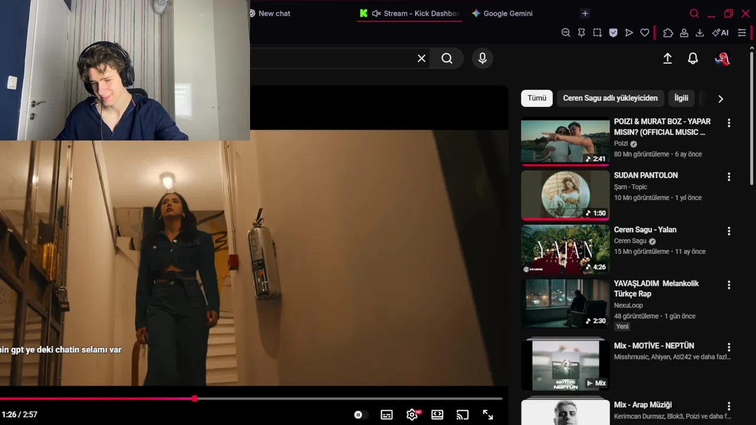Click the video progress bar scrubber
Viewport: 756px width, 425px height.
click(194, 398)
